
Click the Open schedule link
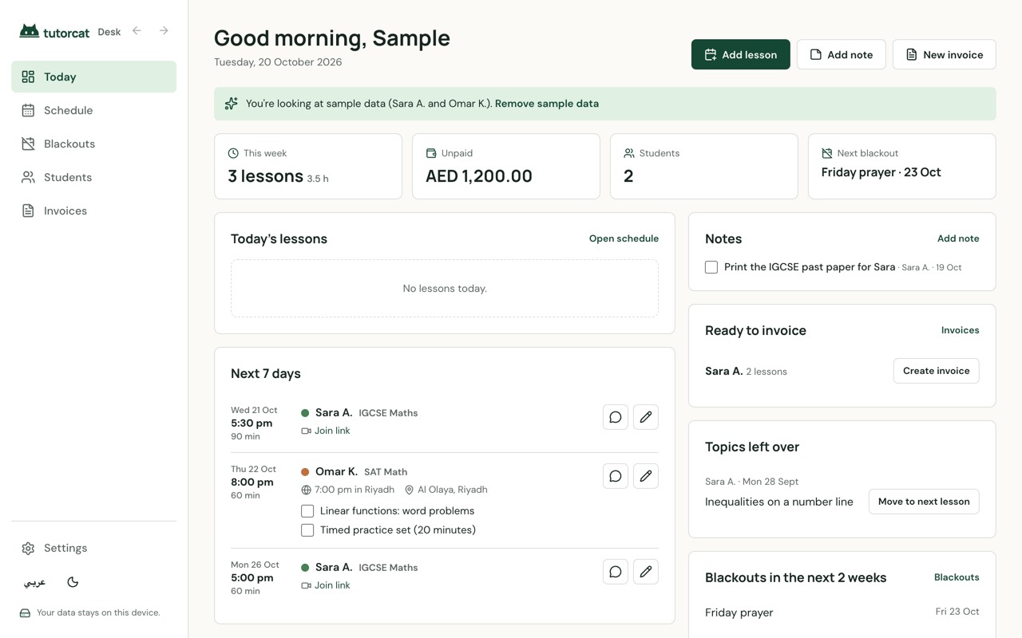point(624,238)
